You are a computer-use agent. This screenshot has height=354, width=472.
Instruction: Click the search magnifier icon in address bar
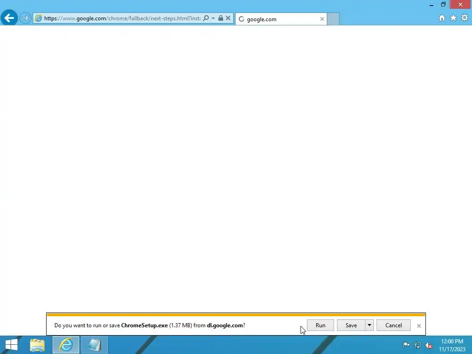[x=206, y=18]
